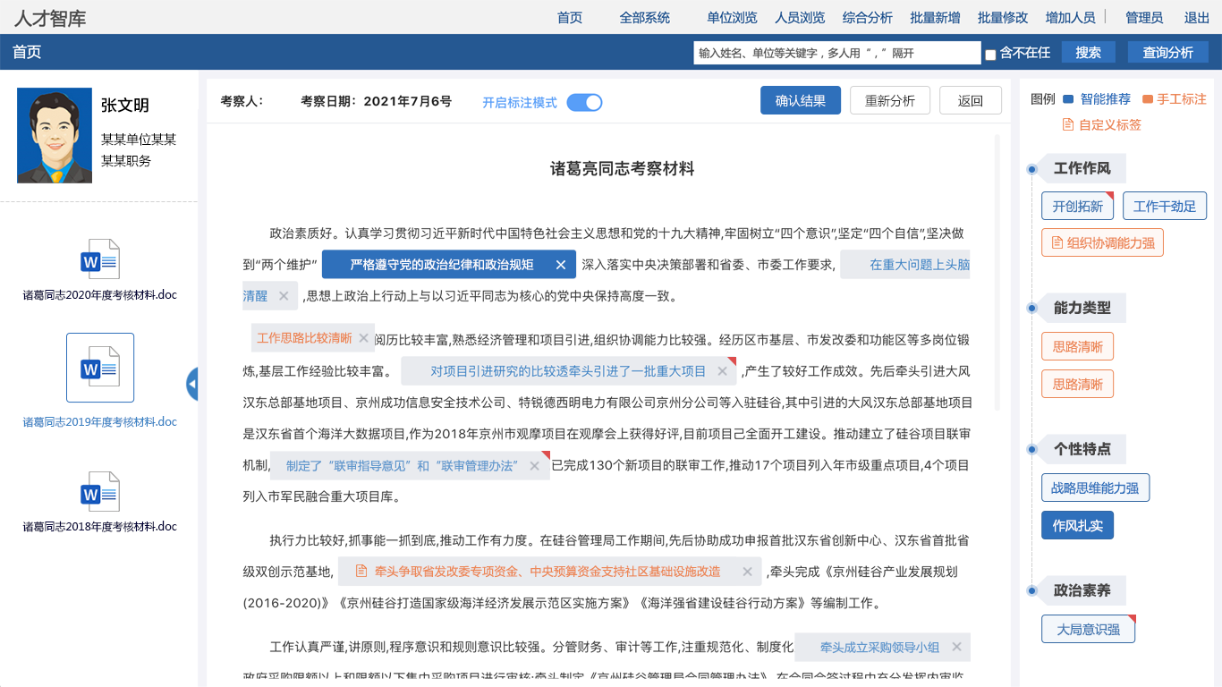This screenshot has height=687, width=1222.
Task: Select the 开创拓新 tag
Action: click(1077, 206)
